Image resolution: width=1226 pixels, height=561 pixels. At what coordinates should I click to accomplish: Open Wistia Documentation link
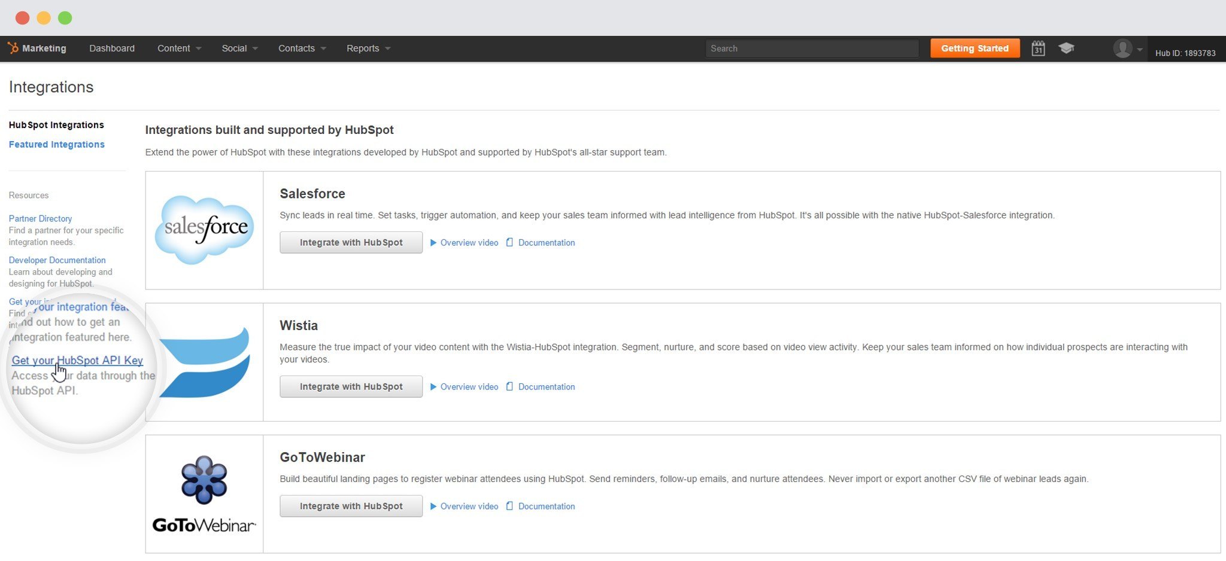(x=547, y=387)
